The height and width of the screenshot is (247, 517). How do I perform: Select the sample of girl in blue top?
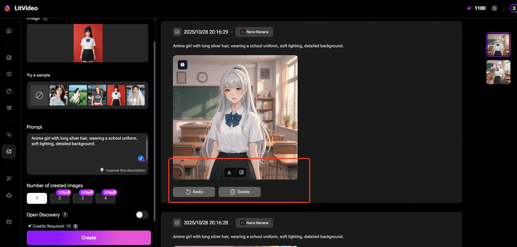click(58, 95)
